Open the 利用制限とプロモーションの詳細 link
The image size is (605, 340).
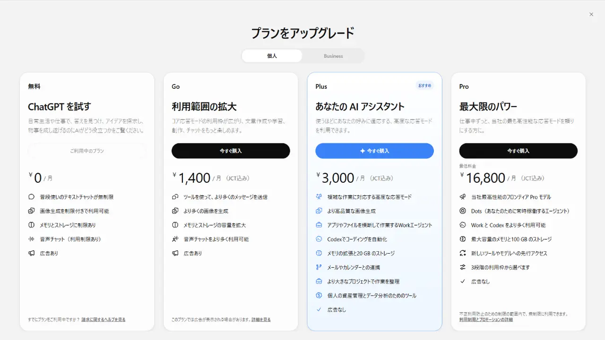pyautogui.click(x=486, y=320)
